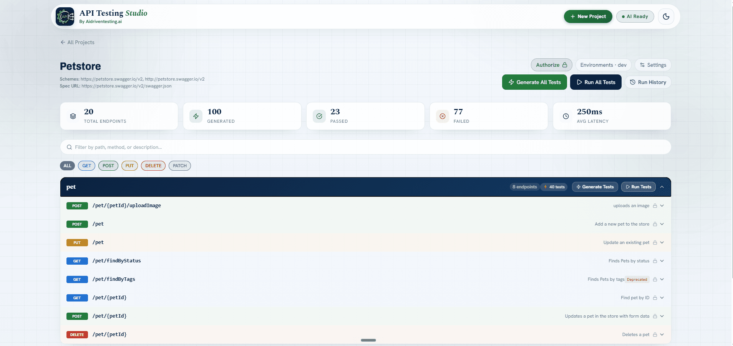The height and width of the screenshot is (346, 733).
Task: Toggle dark mode with the moon icon
Action: 666,16
